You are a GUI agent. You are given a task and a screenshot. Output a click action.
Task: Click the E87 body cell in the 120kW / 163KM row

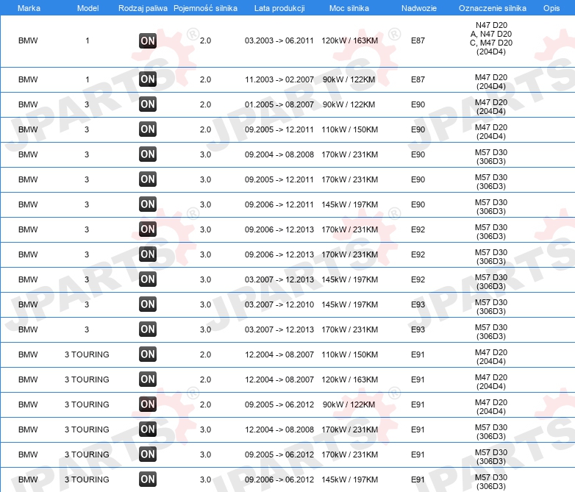point(418,40)
